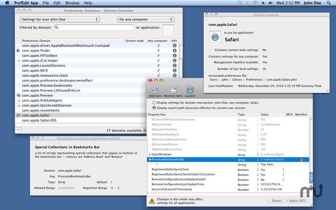Click the Safari application icon in Domain Inspector
Image resolution: width=336 pixels, height=210 pixels.
point(215,37)
